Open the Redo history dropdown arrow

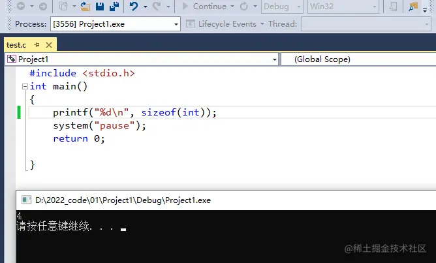coord(168,6)
